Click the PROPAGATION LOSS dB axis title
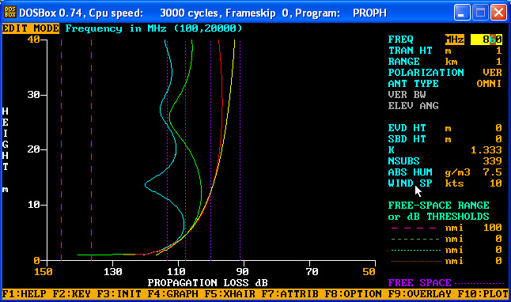The image size is (511, 302). pyautogui.click(x=207, y=282)
